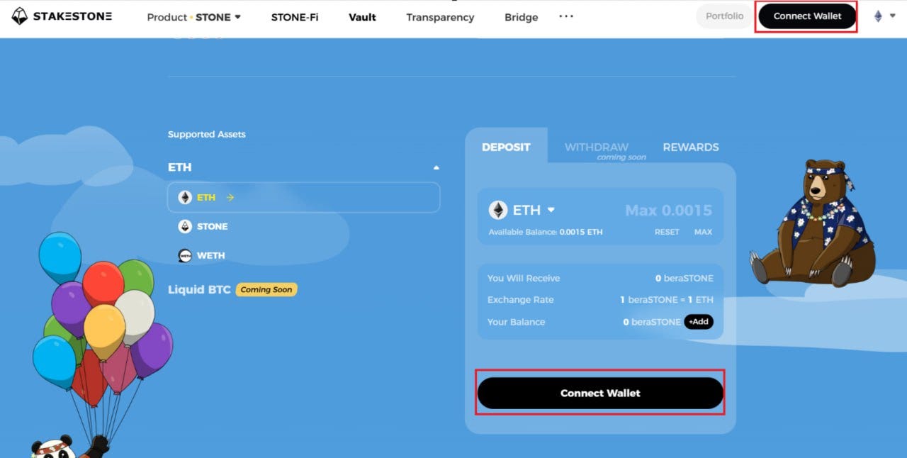Viewport: 907px width, 458px height.
Task: Click the ETH coin icon in assets list
Action: click(185, 197)
